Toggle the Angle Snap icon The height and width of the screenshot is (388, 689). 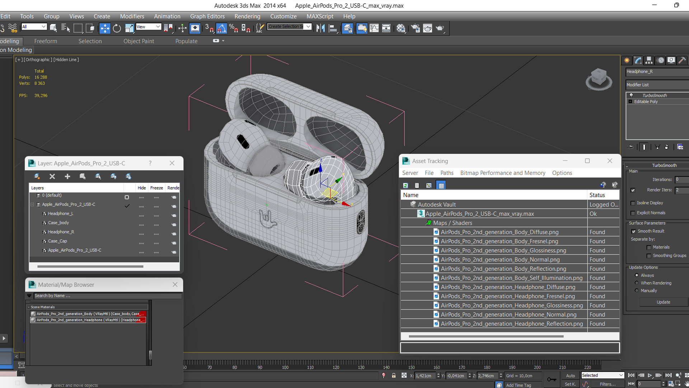coord(221,28)
